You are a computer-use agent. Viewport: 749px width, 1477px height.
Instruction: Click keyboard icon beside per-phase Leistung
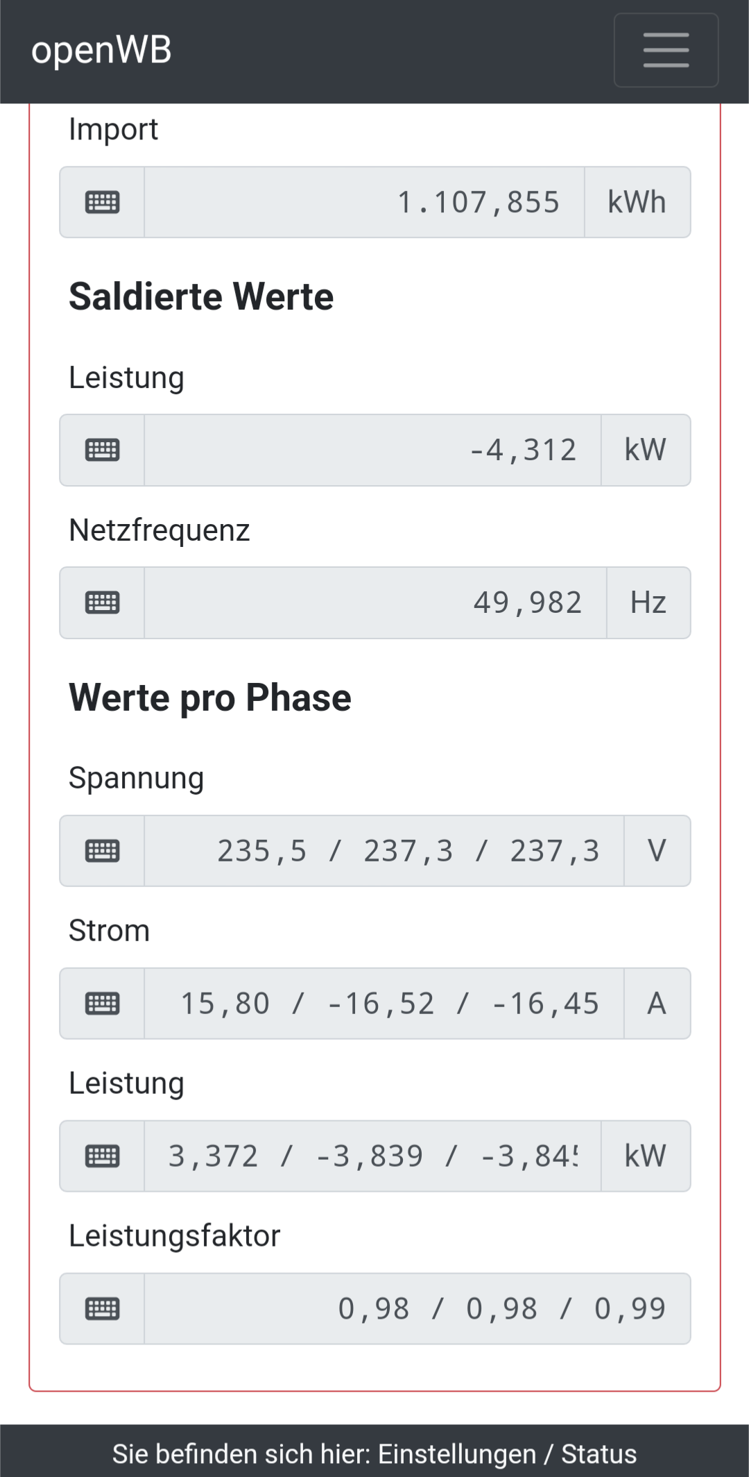coord(102,1156)
